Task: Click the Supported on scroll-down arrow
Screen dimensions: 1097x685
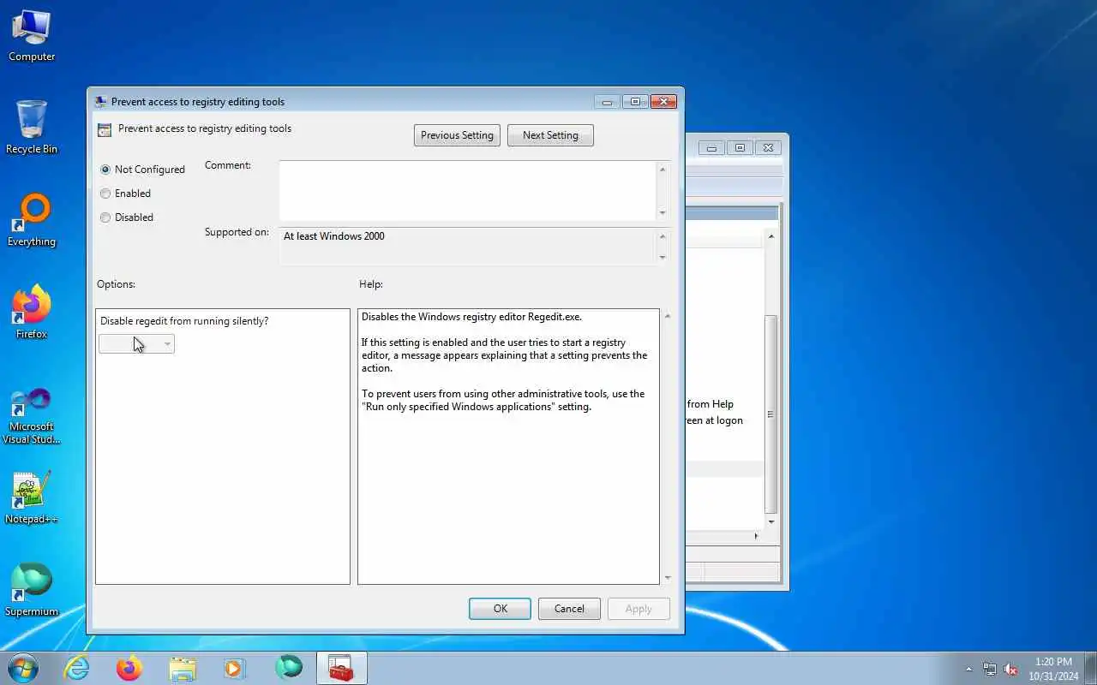Action: point(662,257)
